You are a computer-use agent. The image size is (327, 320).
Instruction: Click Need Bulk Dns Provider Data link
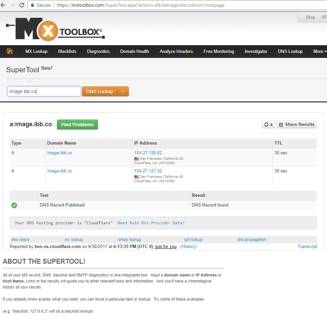tap(151, 223)
